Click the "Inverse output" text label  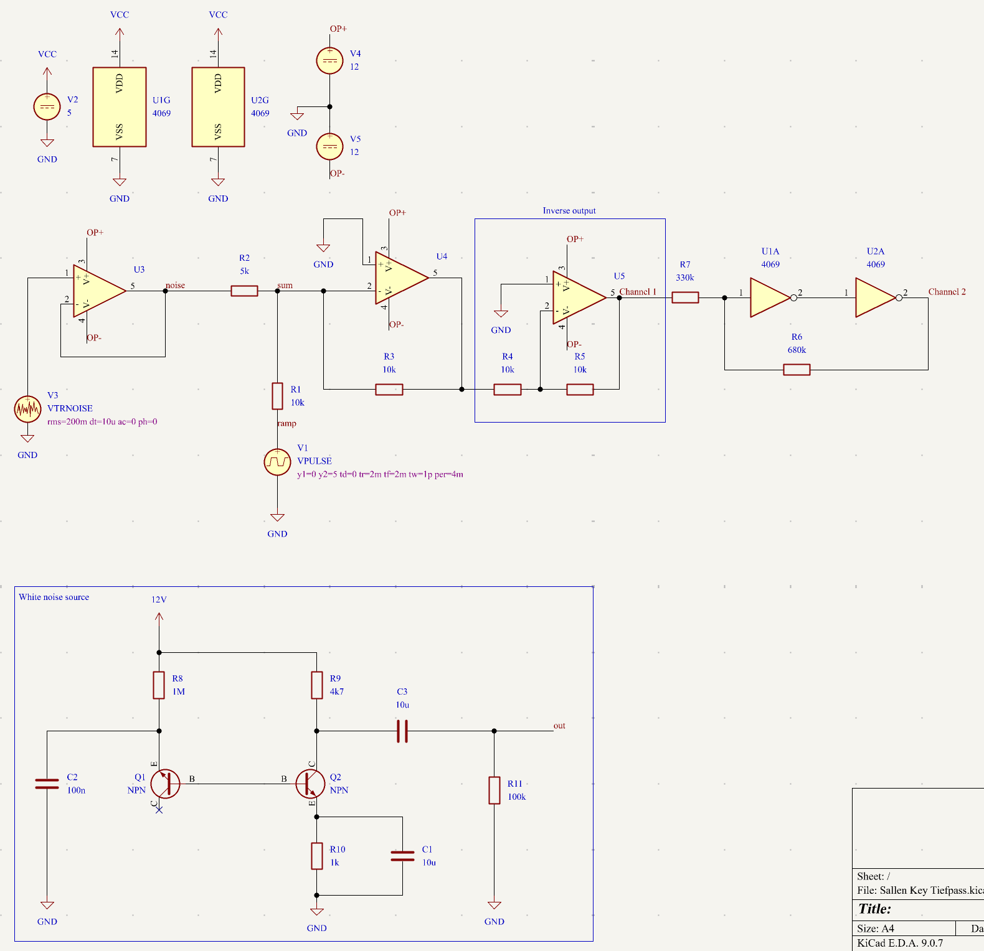tap(569, 211)
